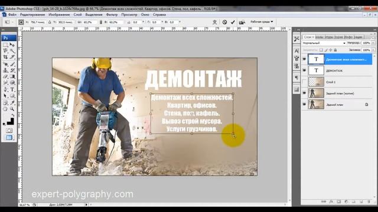Set the background color swatch
Viewport: 378px width, 212px height.
coord(11,122)
